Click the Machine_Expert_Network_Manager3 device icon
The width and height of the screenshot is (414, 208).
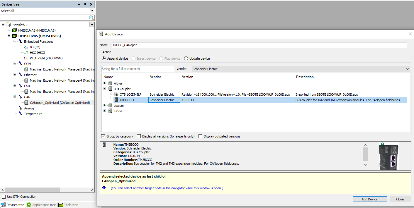(26, 69)
